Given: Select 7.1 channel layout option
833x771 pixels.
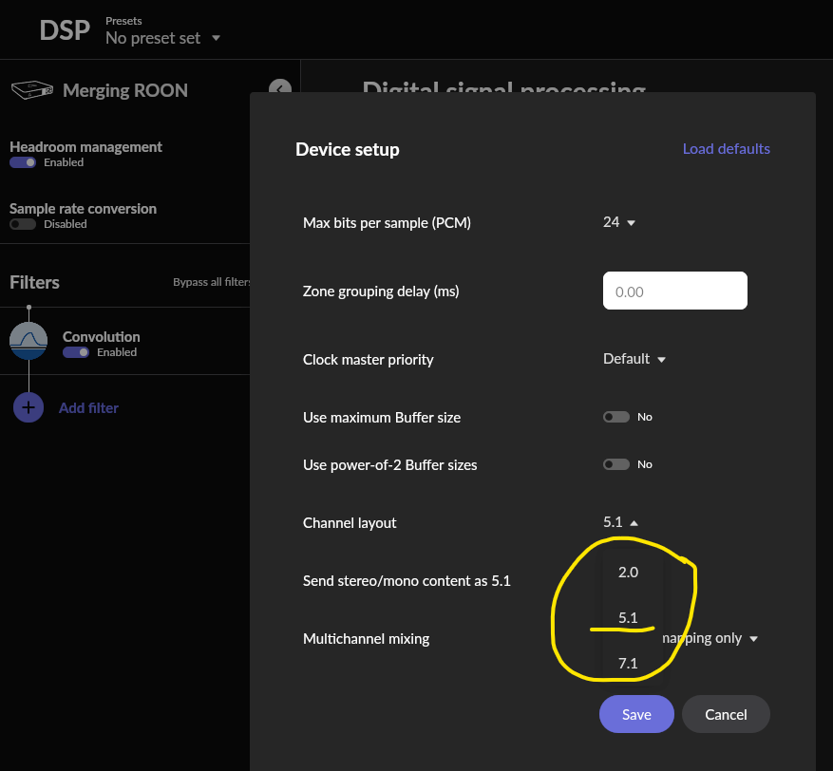Looking at the screenshot, I should (628, 663).
